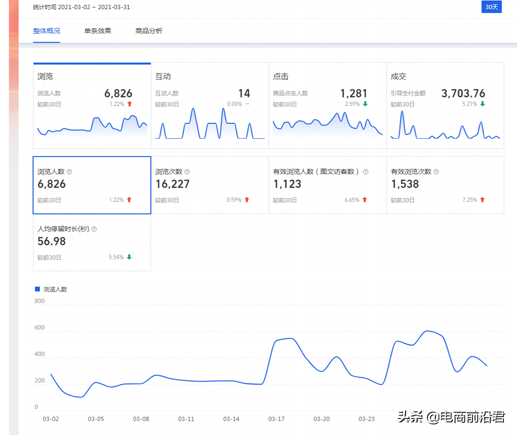Open the 浏览次数 help tooltip icon
This screenshot has height=435, width=517.
(188, 171)
